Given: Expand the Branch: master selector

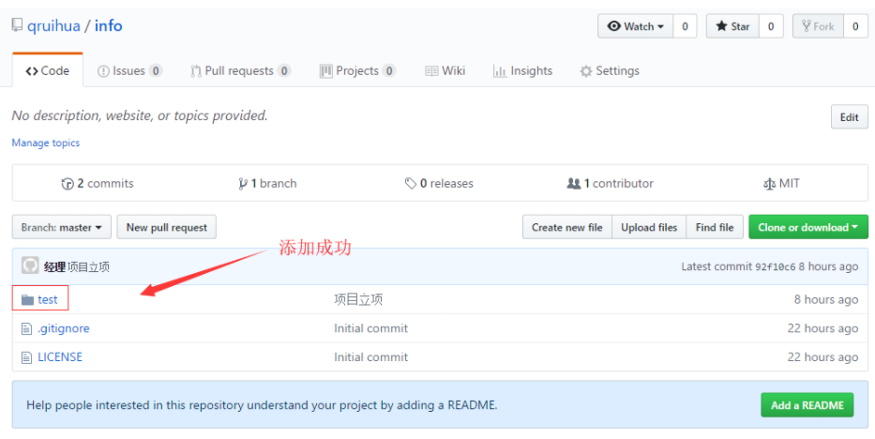Looking at the screenshot, I should coord(61,227).
